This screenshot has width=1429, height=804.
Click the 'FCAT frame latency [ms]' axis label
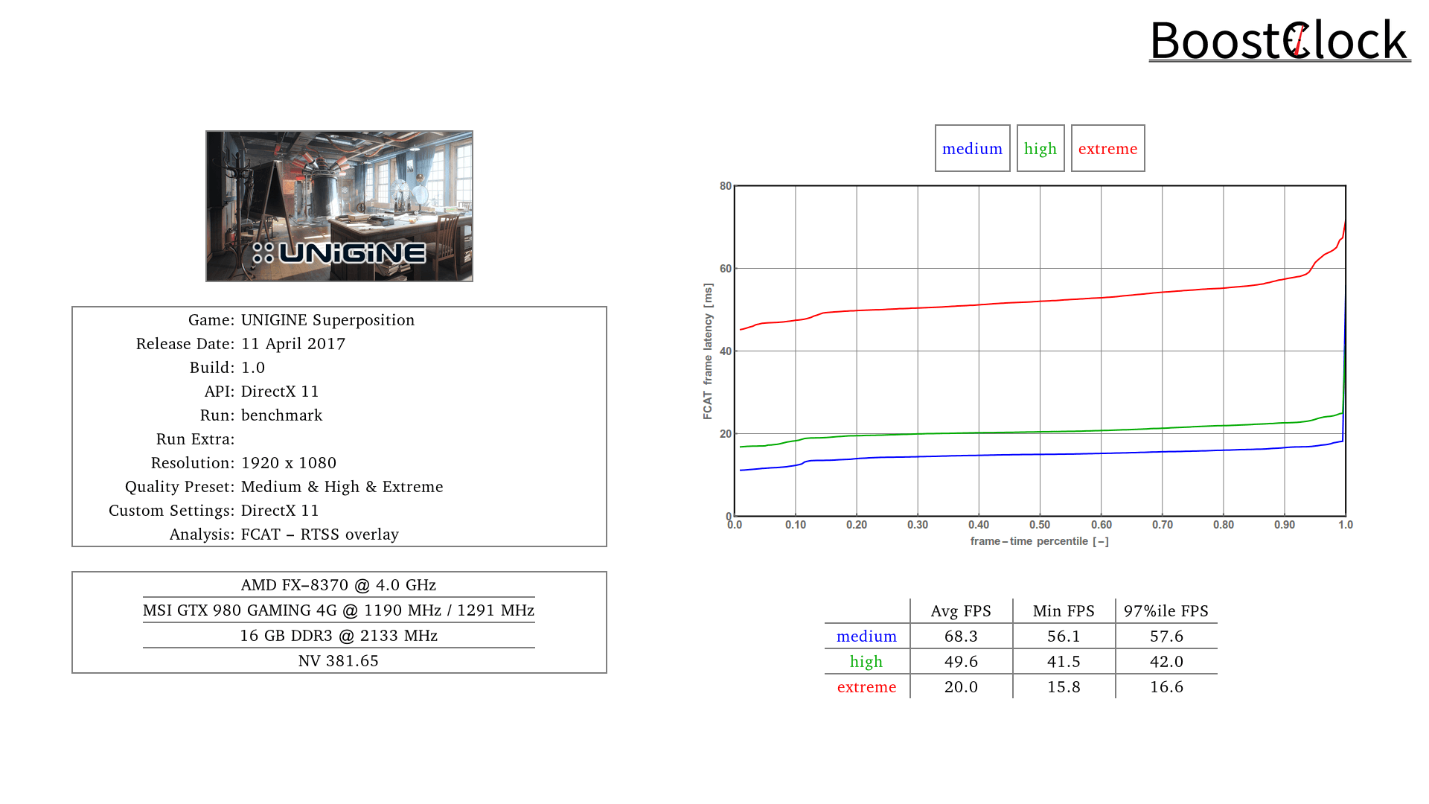pos(708,351)
